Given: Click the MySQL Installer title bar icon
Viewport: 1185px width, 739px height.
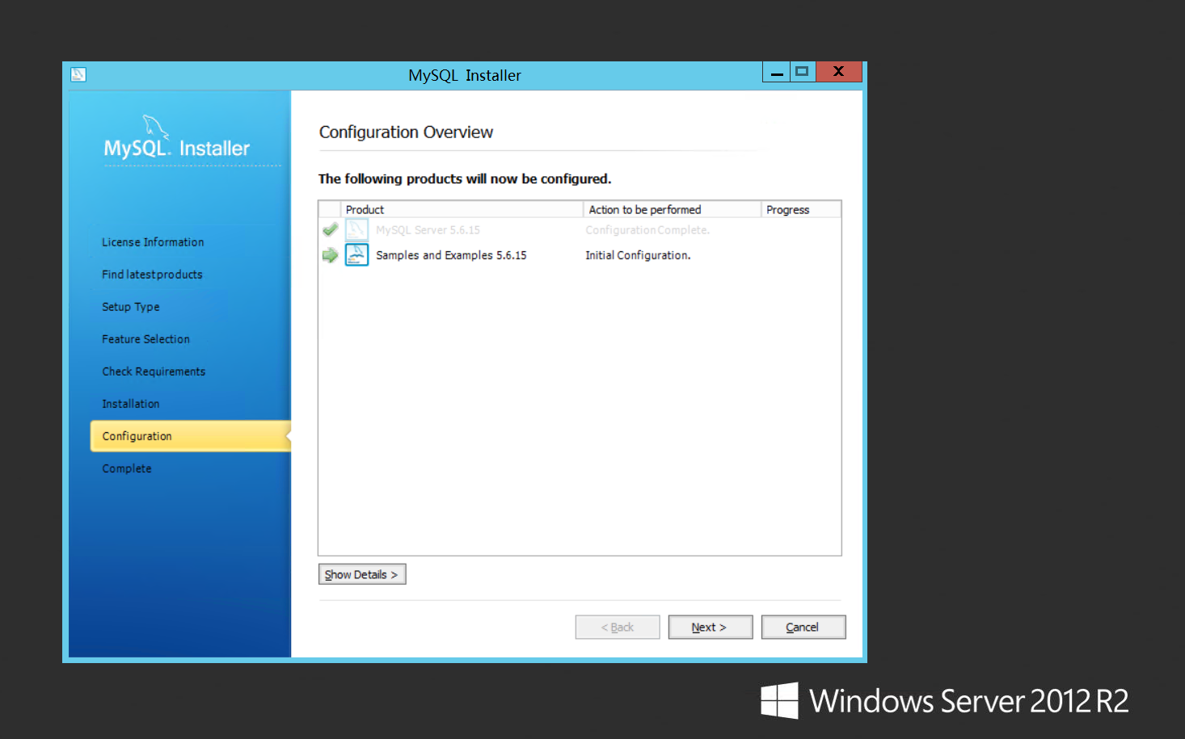Looking at the screenshot, I should (78, 74).
